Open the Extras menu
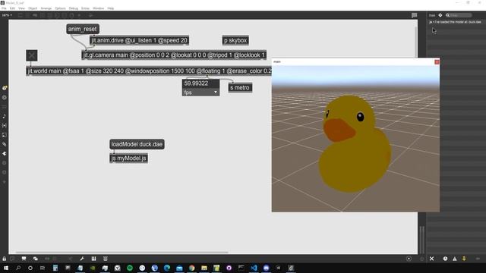 pos(85,8)
